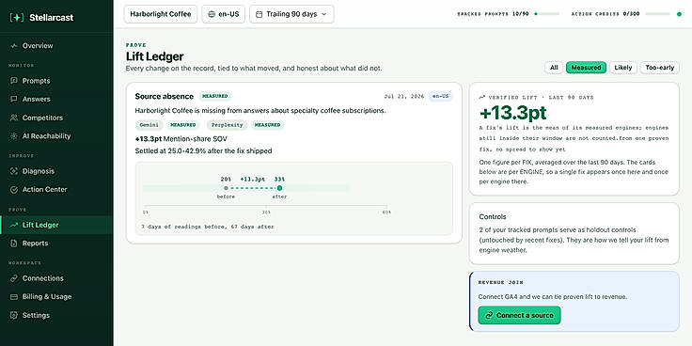Click the green status dot top-right
Screen dimensions: 692x346
[x=679, y=14]
